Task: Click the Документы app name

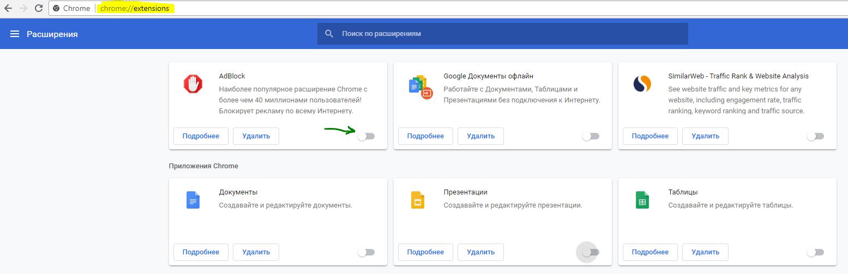Action: coord(238,192)
